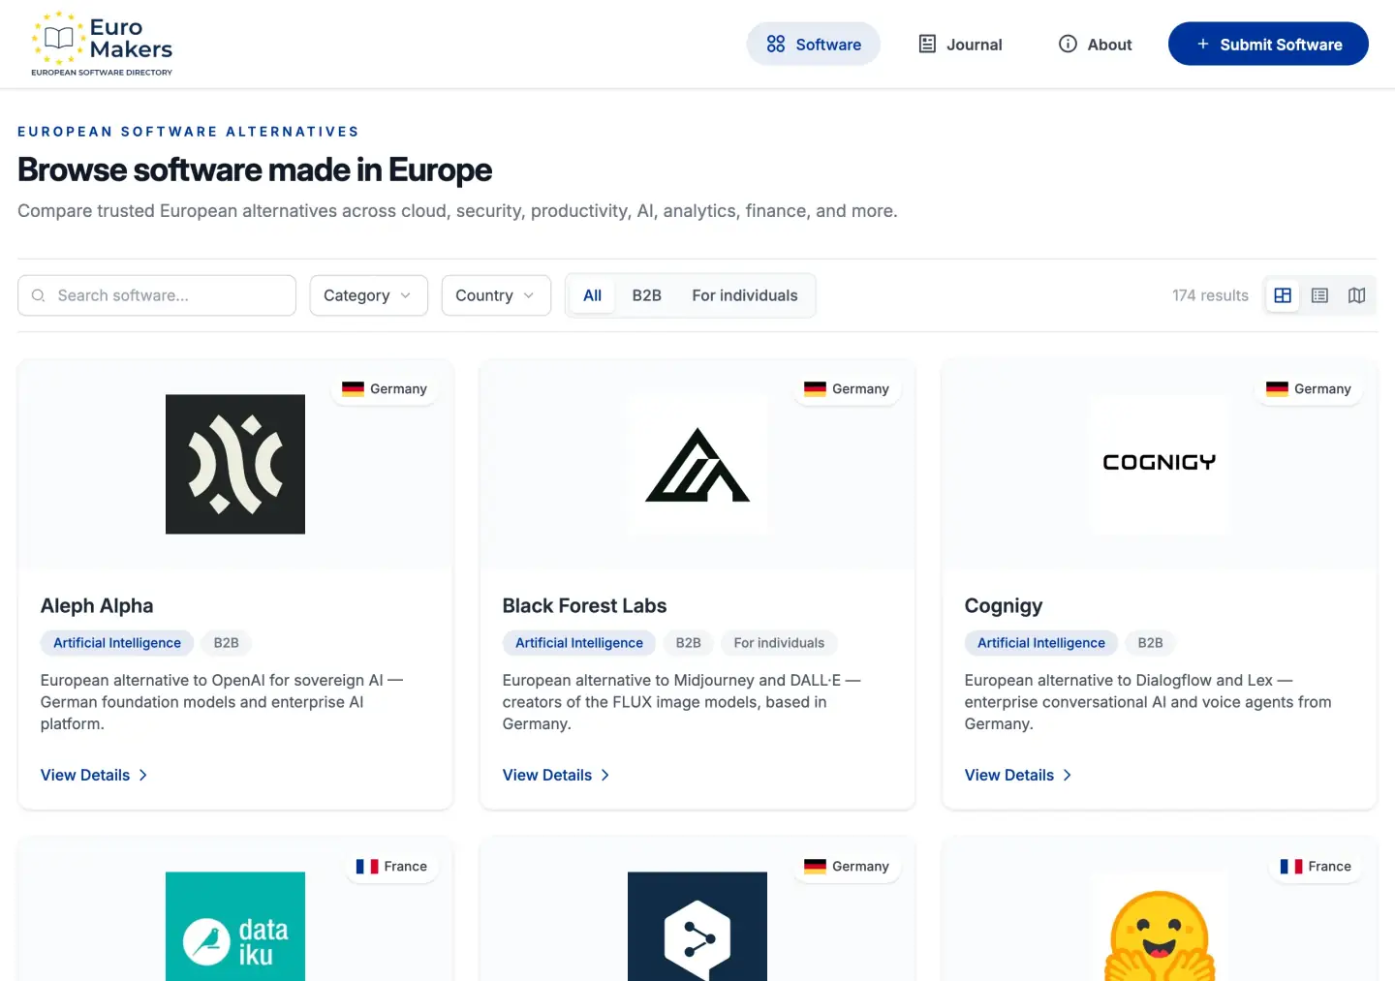Click the 174 results count
The width and height of the screenshot is (1395, 981).
click(x=1210, y=295)
